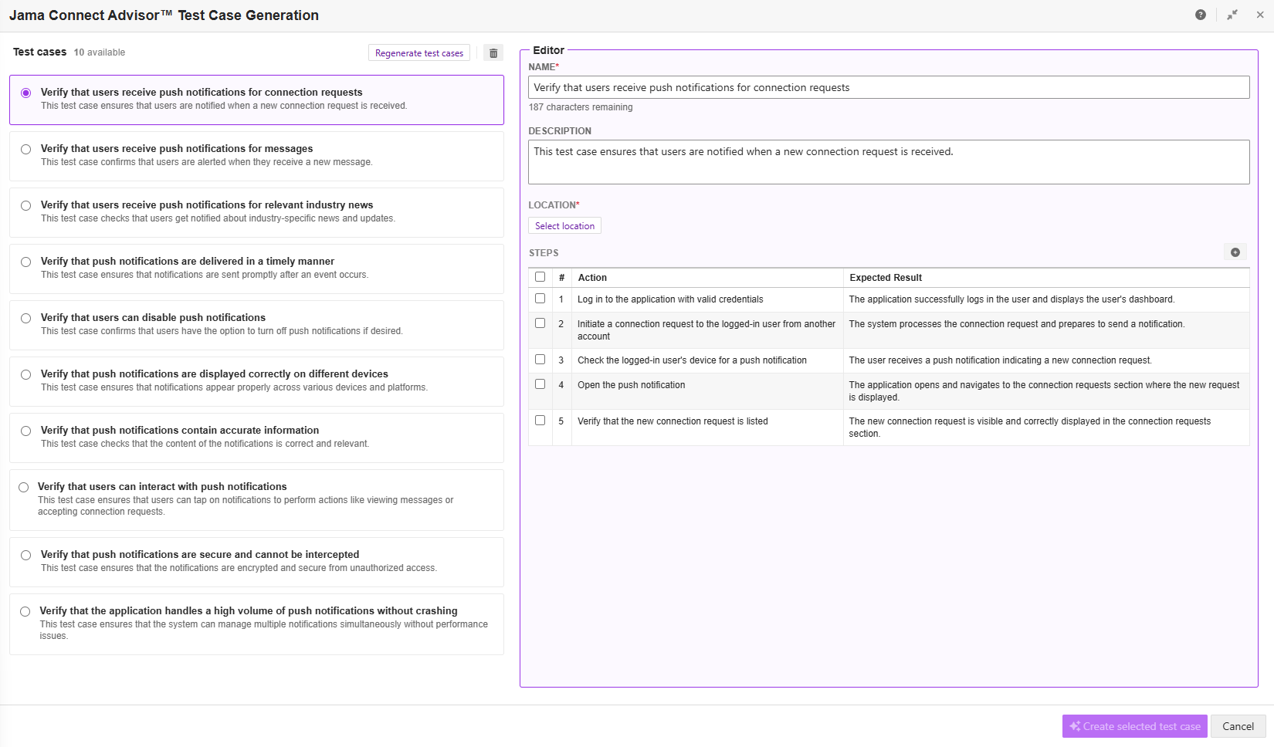Image resolution: width=1274 pixels, height=747 pixels.
Task: Click the sparkle icon on Create selected test case
Action: coord(1074,726)
